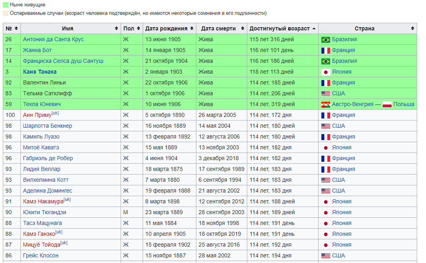Open Шарлотта Бенкнер article link
The image size is (426, 263).
[48, 126]
